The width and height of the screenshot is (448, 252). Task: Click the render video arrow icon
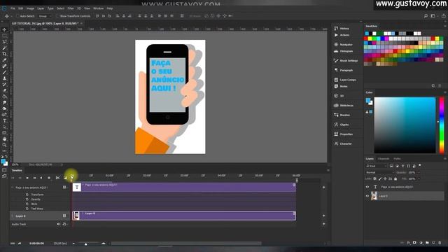point(20,244)
